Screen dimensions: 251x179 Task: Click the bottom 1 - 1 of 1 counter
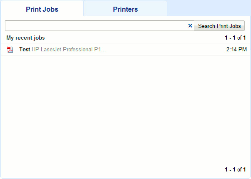tap(235, 169)
